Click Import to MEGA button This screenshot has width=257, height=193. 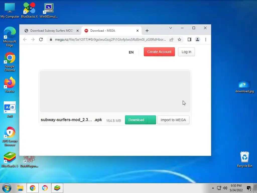click(x=173, y=120)
